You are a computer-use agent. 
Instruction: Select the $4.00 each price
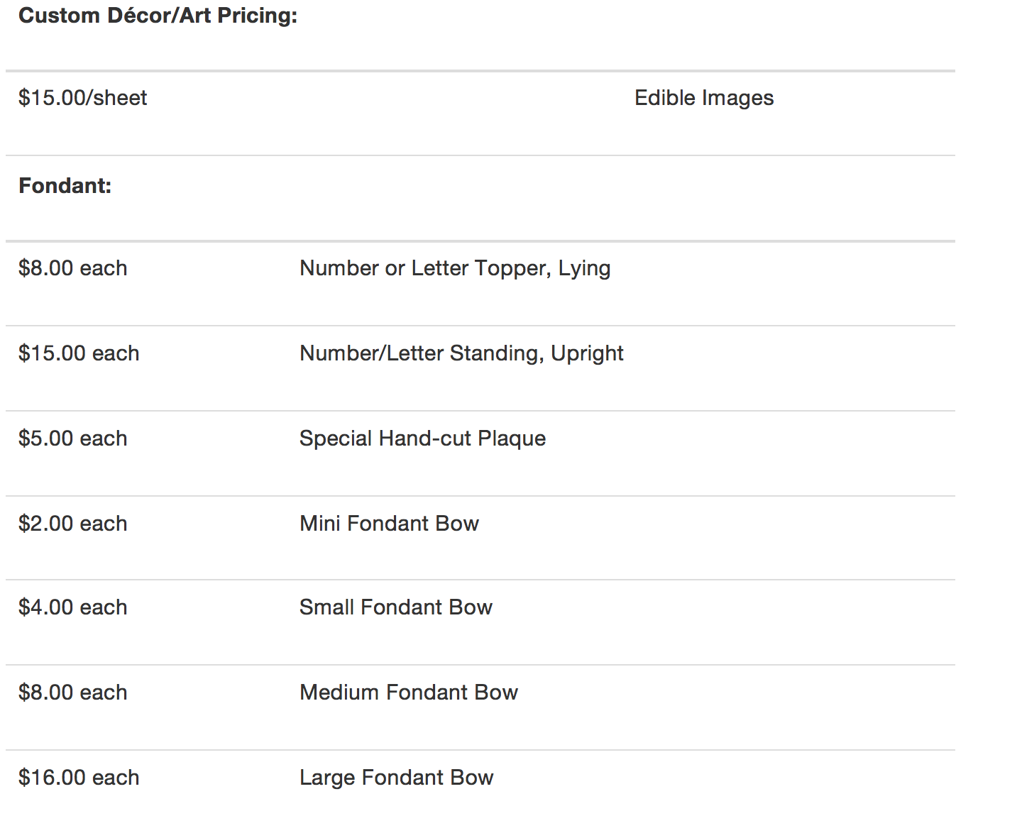(73, 607)
